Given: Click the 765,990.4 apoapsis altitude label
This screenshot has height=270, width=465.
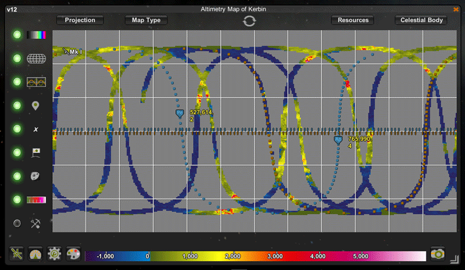Looking at the screenshot, I should tap(359, 142).
